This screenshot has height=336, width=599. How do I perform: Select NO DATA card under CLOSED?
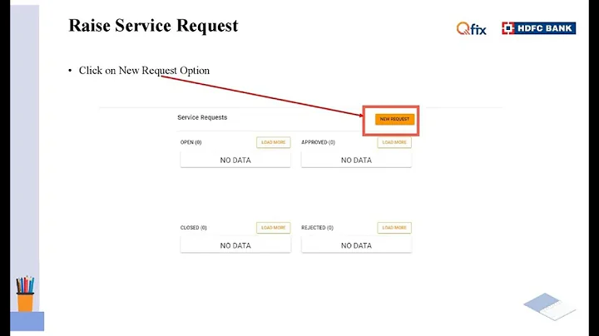[x=235, y=245]
